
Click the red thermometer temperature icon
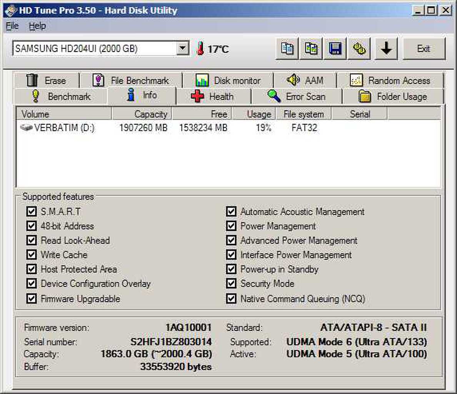point(200,48)
